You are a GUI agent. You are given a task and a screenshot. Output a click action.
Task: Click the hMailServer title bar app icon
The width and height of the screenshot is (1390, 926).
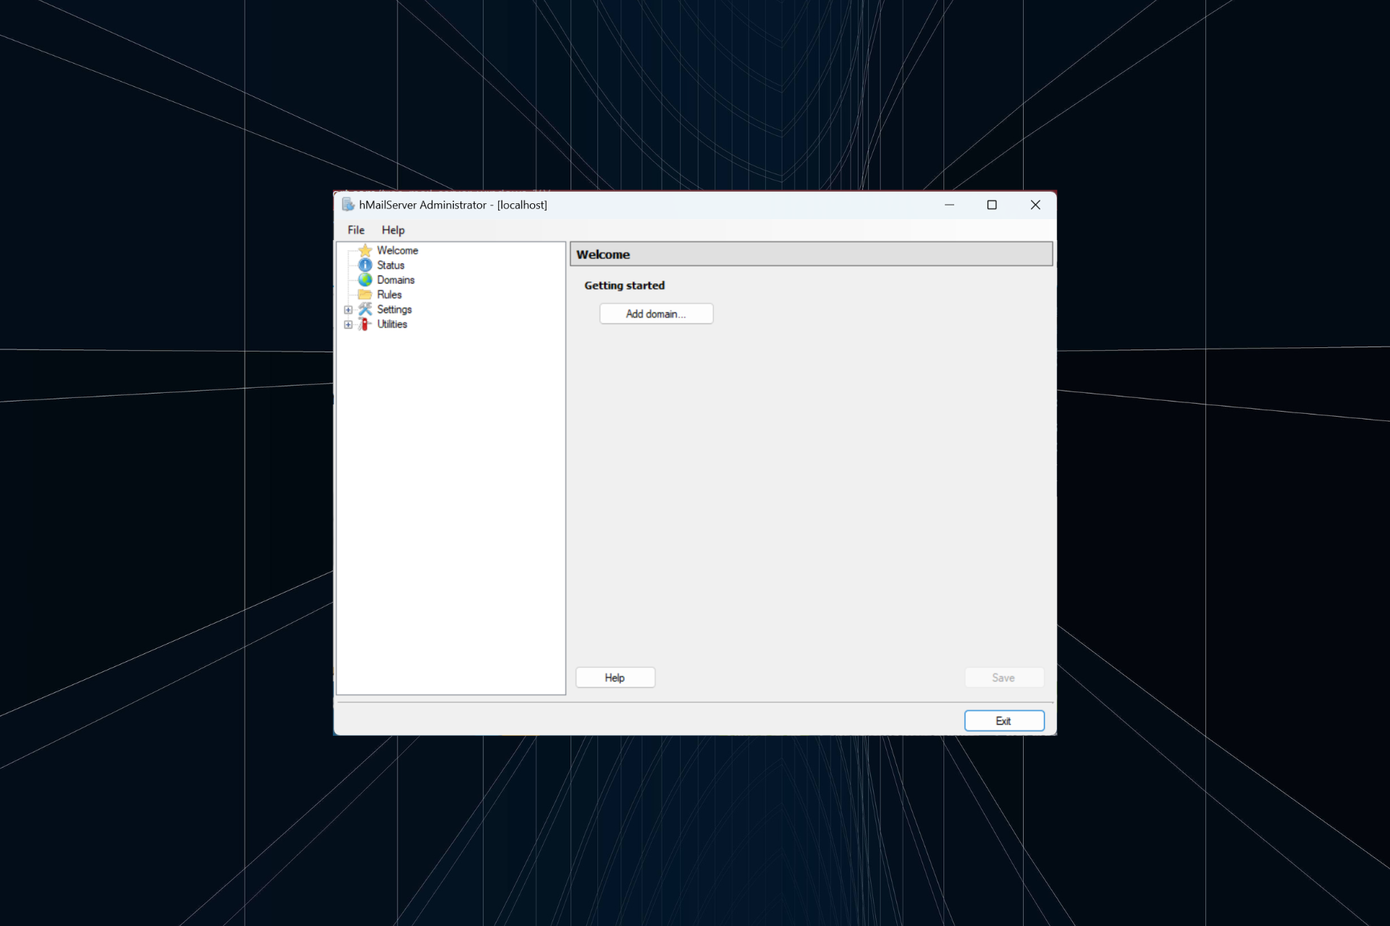[x=348, y=205]
